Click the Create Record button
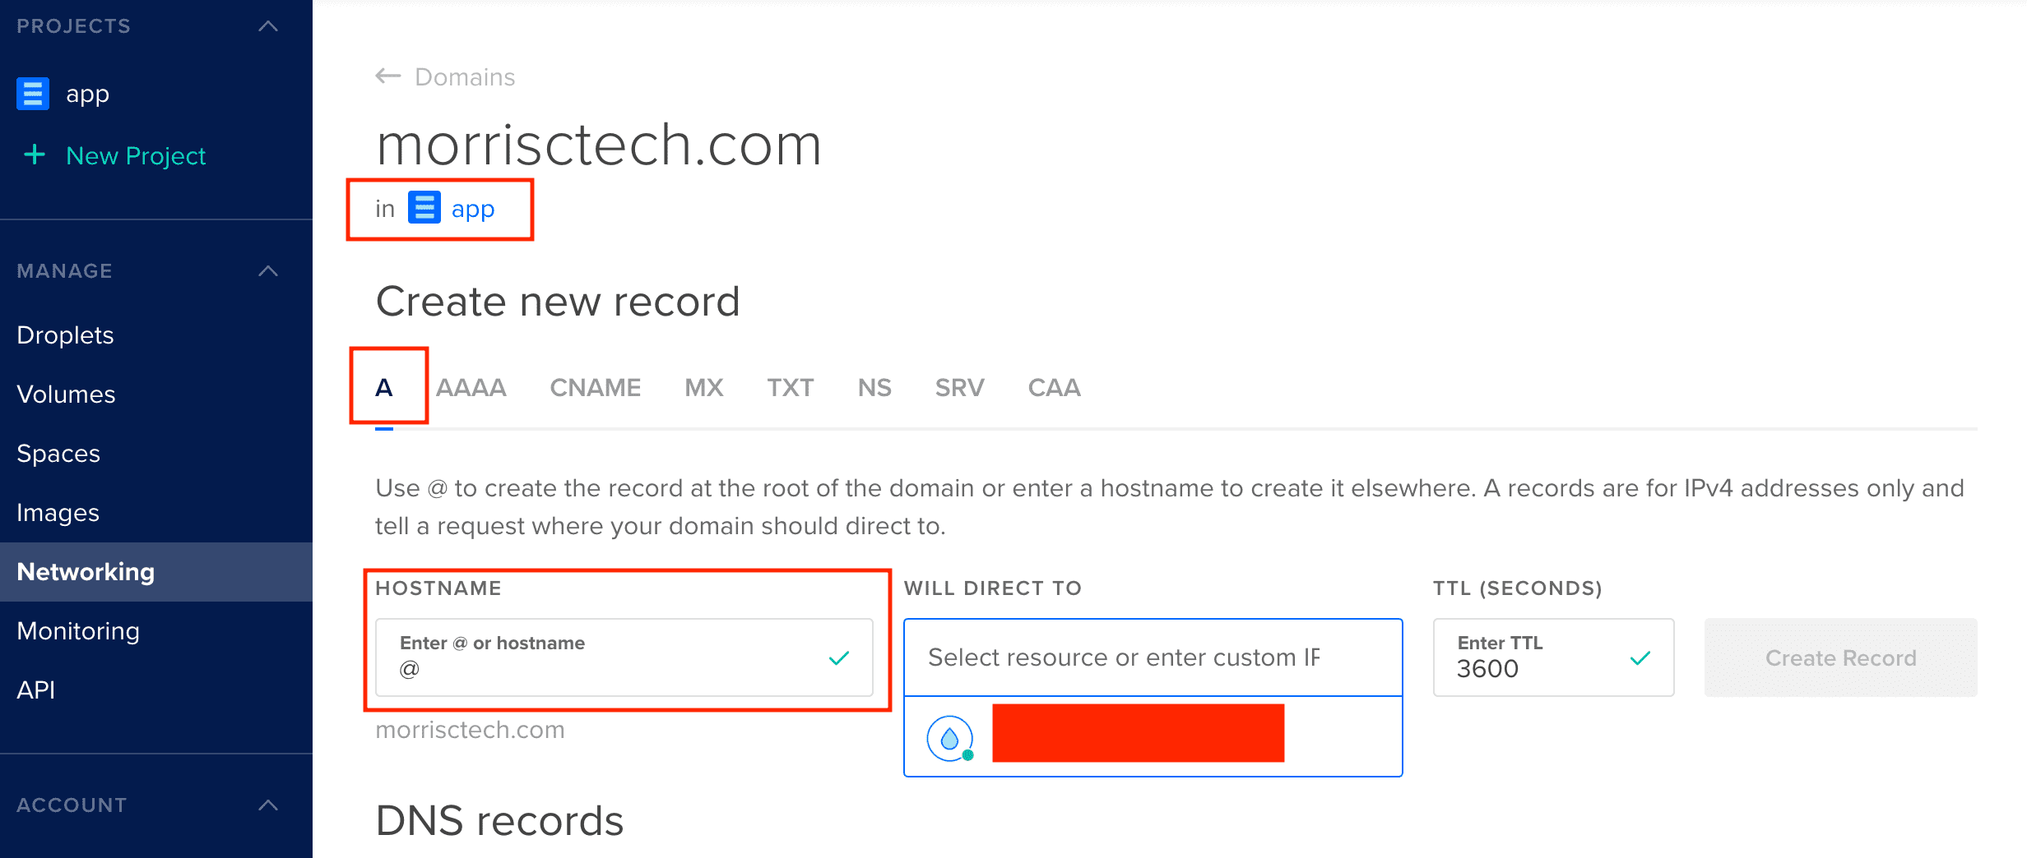This screenshot has height=858, width=2027. click(x=1841, y=657)
